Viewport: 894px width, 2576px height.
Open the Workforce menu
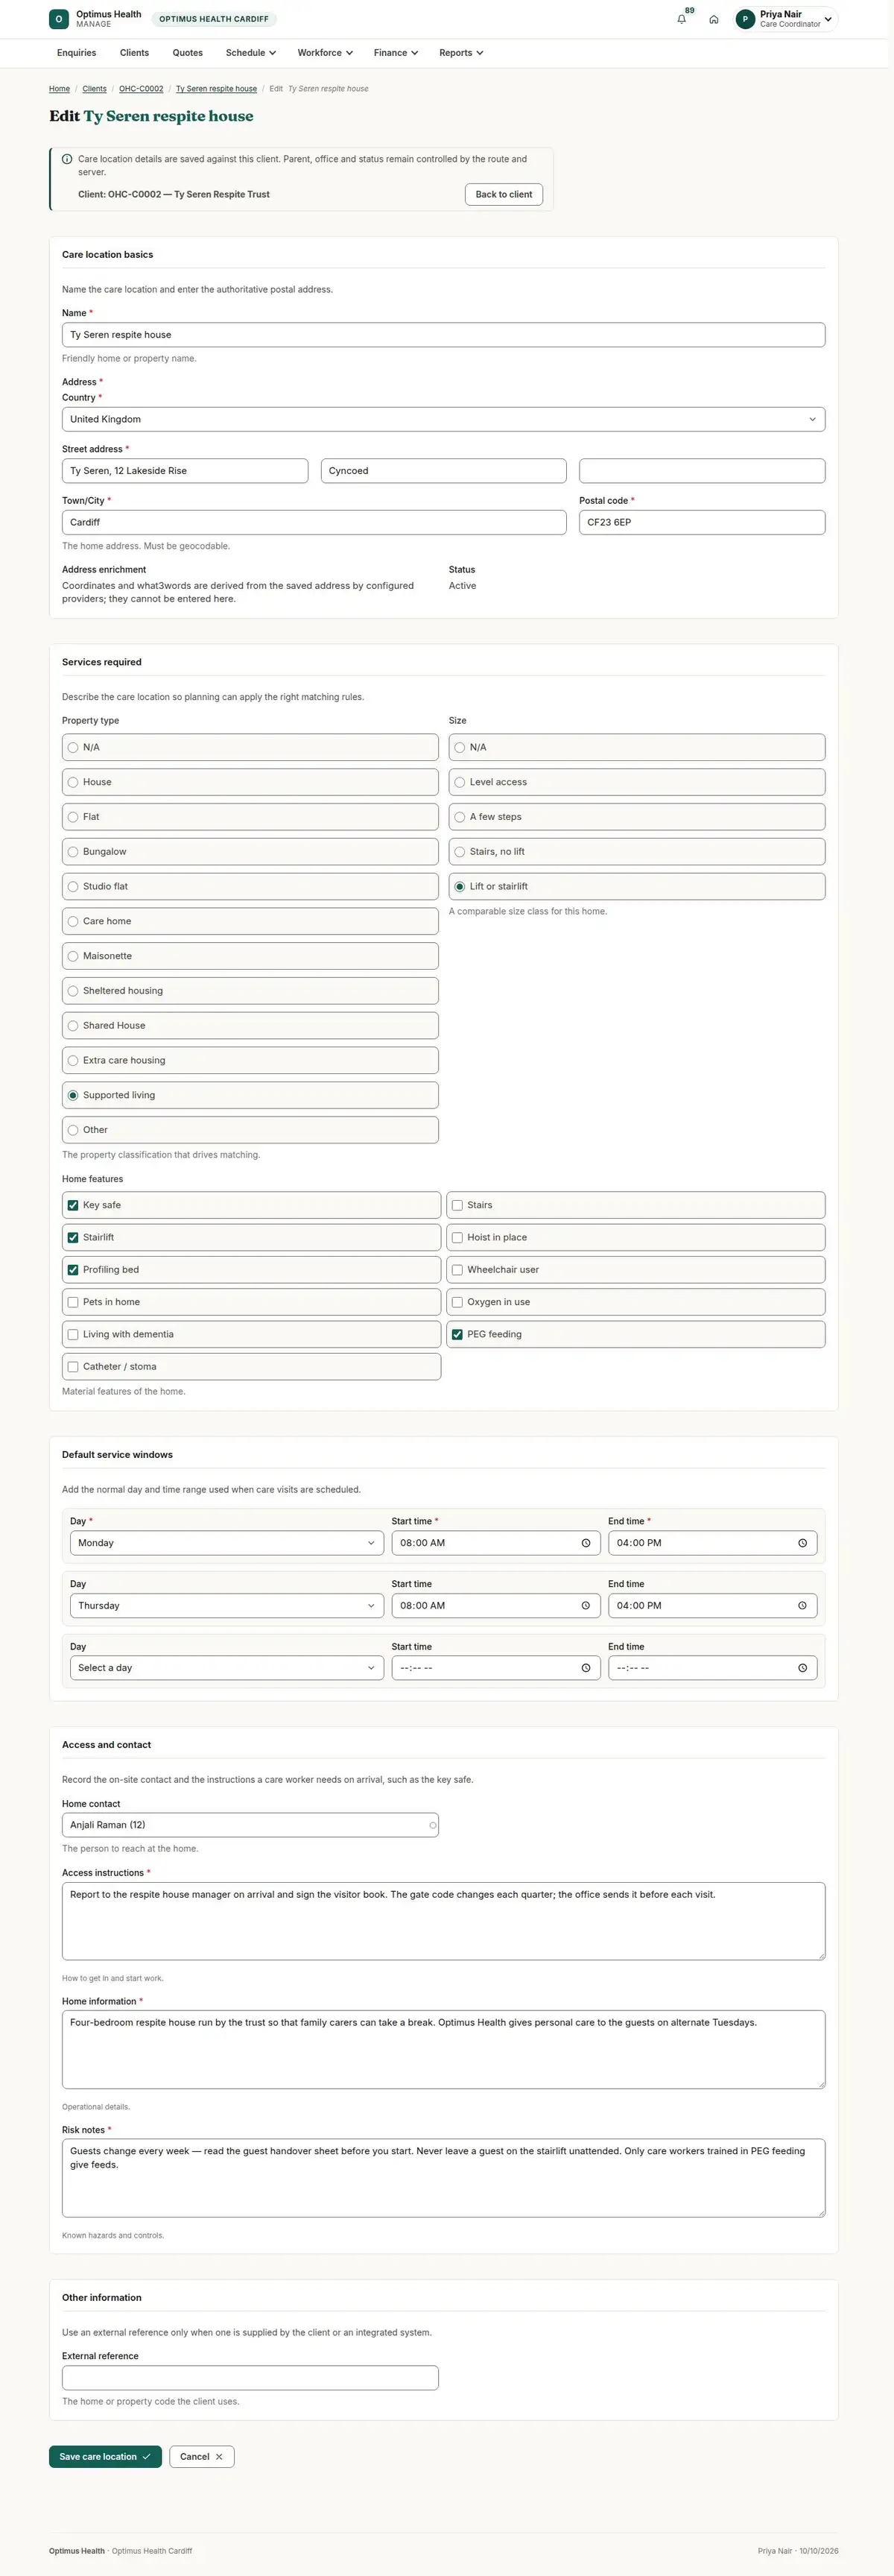coord(325,53)
